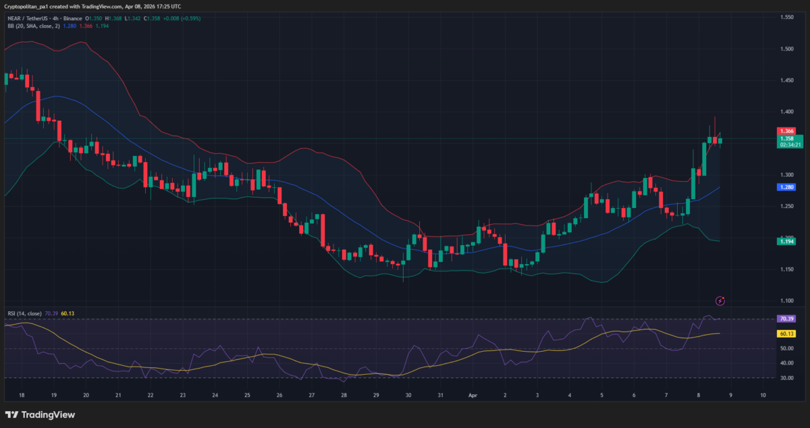The image size is (810, 428).
Task: Click the current price 1.358 countdown label
Action: [790, 141]
